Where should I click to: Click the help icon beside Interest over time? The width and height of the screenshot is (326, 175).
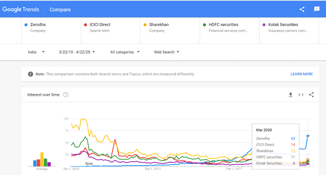coord(66,95)
